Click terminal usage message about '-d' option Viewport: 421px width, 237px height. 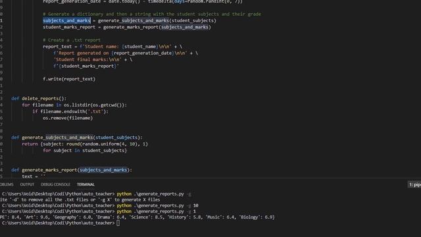coord(80,199)
